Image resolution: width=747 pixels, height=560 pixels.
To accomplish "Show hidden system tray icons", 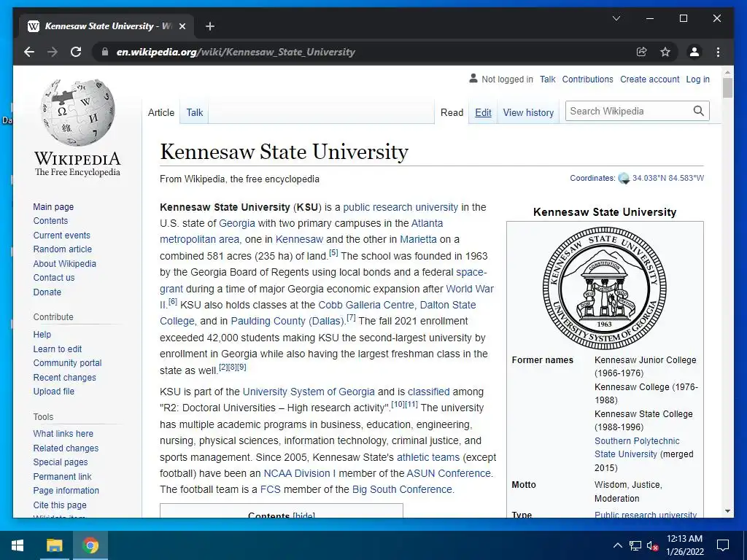I will coord(617,545).
